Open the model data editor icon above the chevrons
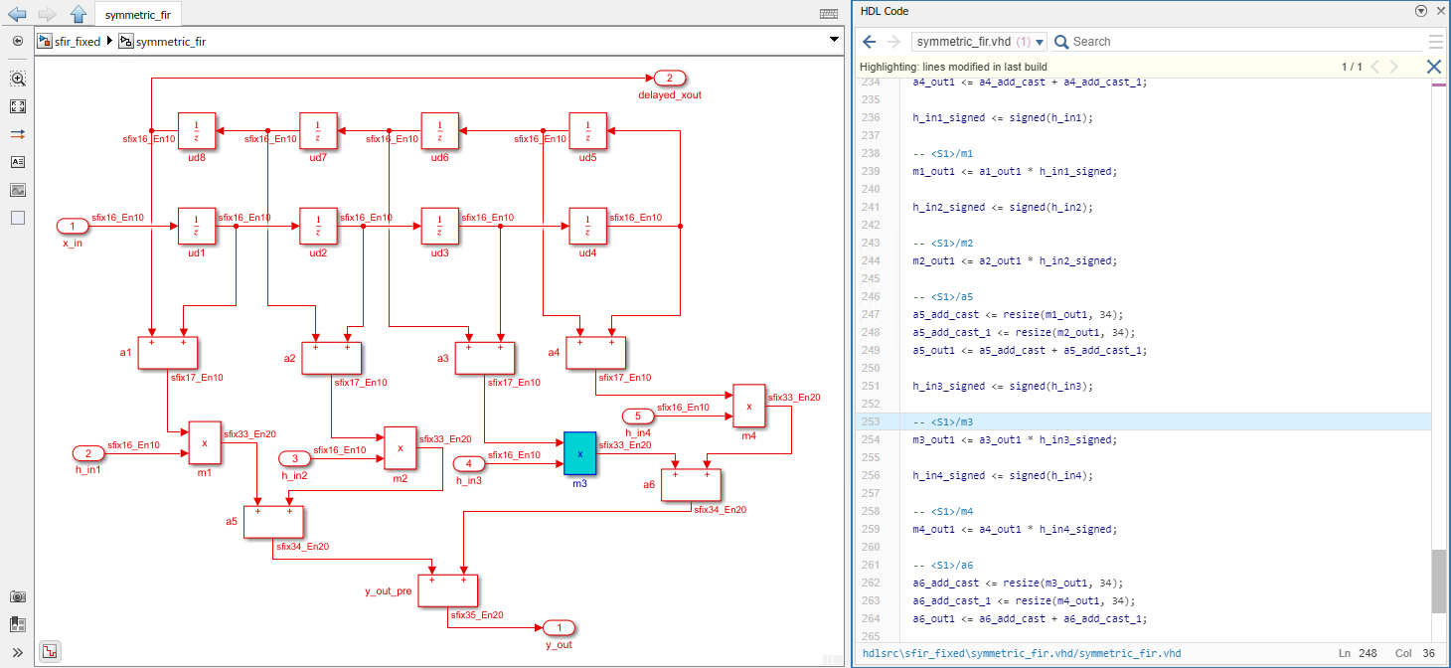 [18, 624]
